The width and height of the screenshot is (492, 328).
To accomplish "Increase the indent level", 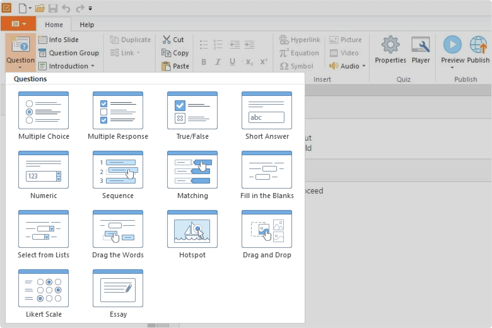I will coord(249,44).
